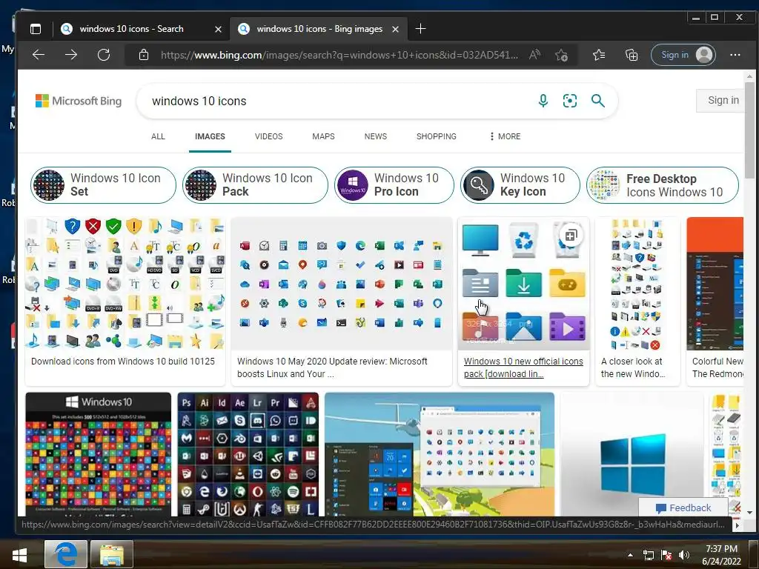Screen dimensions: 759x569
Task: Open the tab actions menu icon
Action: [x=36, y=29]
